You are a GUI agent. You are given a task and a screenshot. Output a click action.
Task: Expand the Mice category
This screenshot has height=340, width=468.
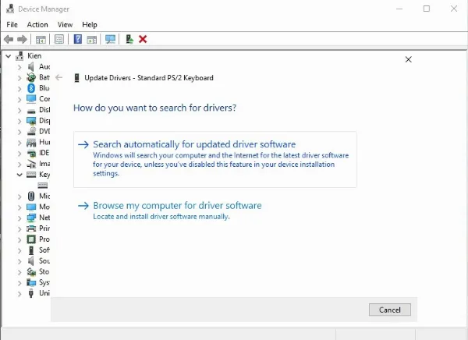click(x=19, y=197)
